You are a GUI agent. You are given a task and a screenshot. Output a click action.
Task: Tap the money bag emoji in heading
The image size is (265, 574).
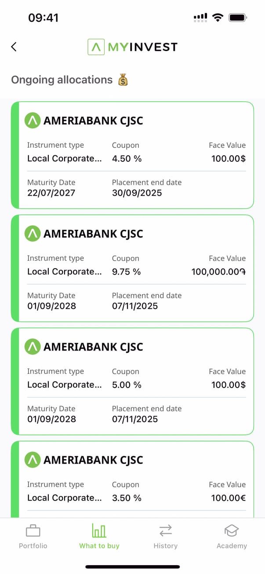(123, 80)
